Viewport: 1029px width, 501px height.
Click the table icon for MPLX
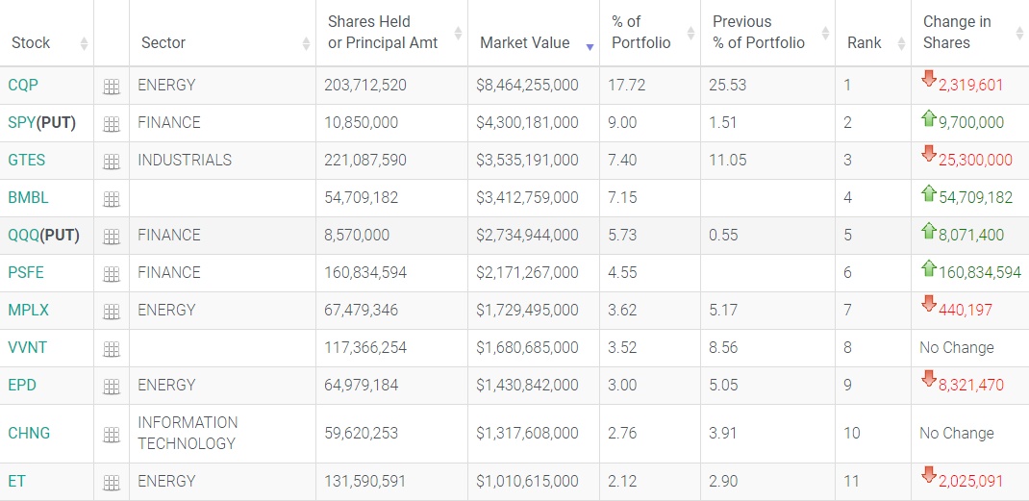(x=112, y=312)
